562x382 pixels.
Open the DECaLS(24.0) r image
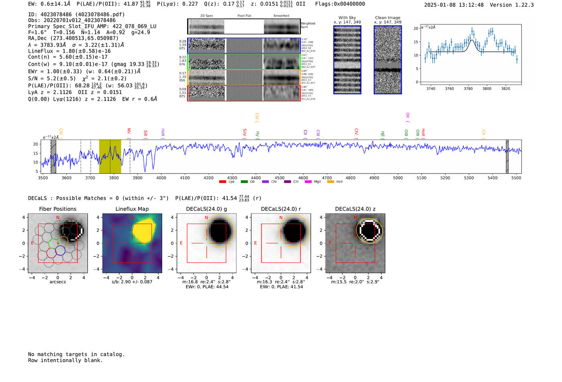tap(281, 243)
